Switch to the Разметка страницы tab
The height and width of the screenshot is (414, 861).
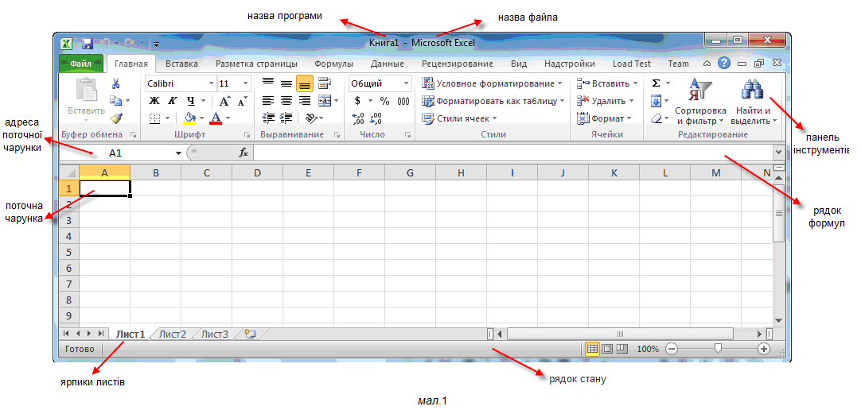(x=256, y=64)
